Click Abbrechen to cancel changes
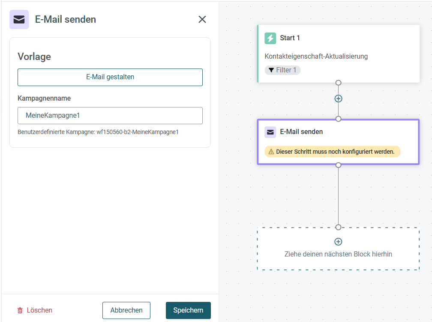The width and height of the screenshot is (432, 322). (x=126, y=310)
